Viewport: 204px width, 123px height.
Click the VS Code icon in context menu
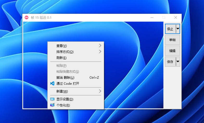(52, 83)
